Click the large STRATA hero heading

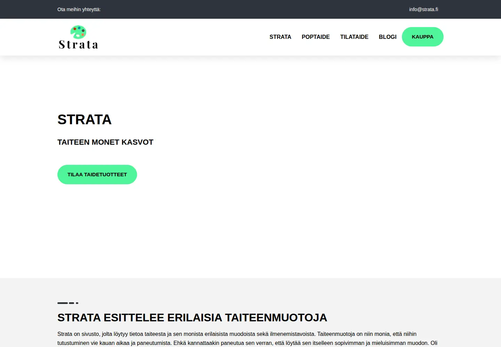point(85,119)
